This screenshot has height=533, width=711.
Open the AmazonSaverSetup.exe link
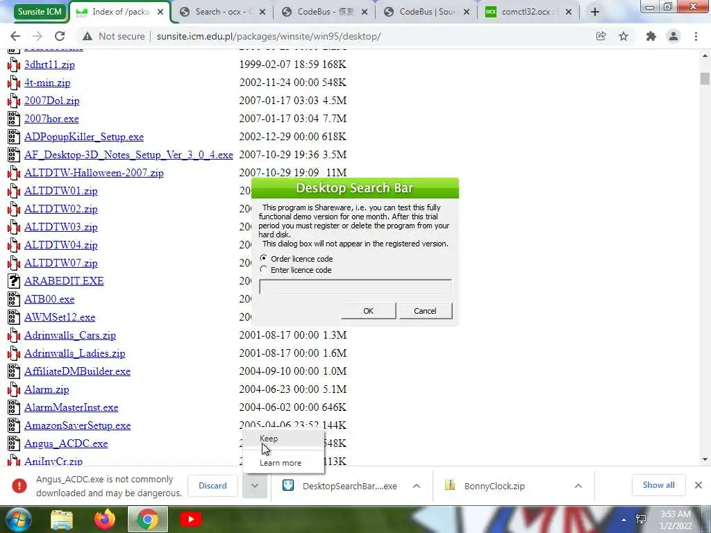pos(78,425)
